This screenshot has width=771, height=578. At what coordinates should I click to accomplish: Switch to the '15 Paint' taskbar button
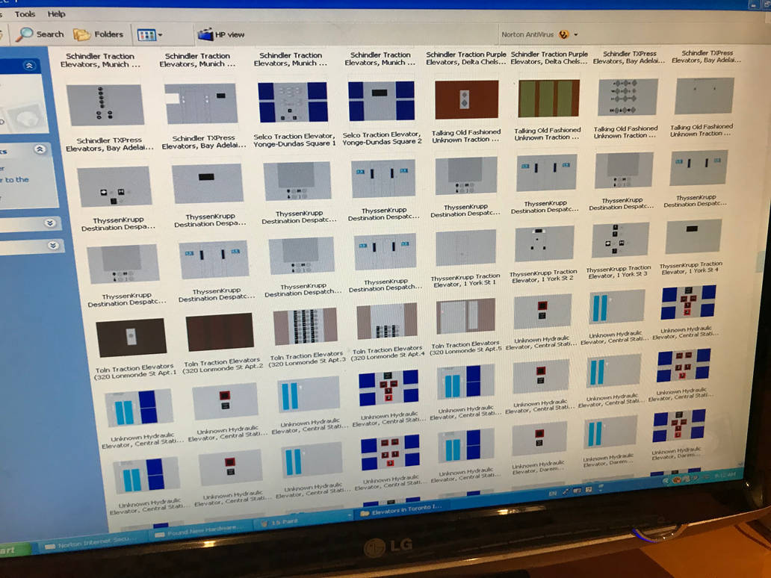coord(304,521)
